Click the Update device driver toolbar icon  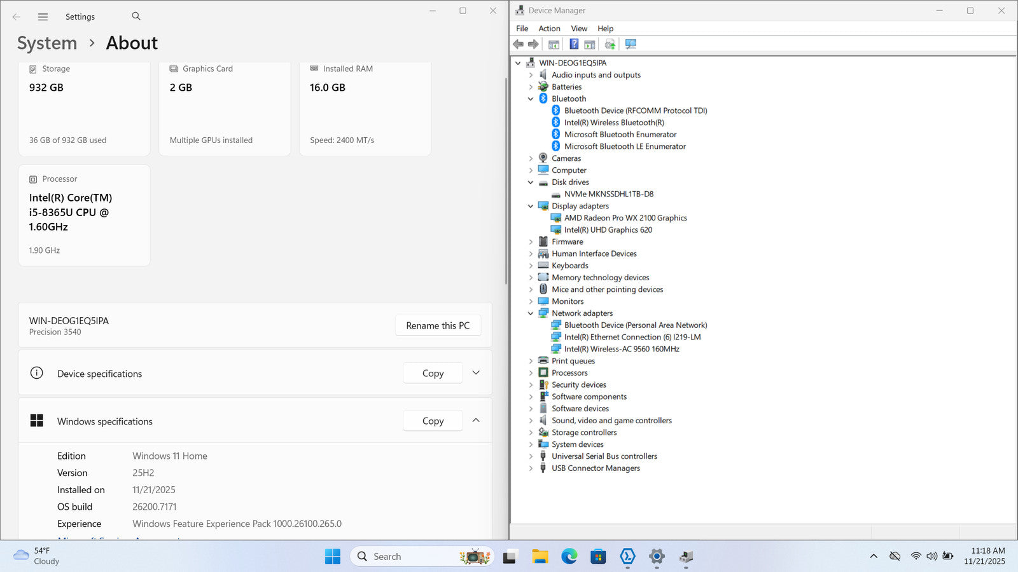tap(610, 44)
